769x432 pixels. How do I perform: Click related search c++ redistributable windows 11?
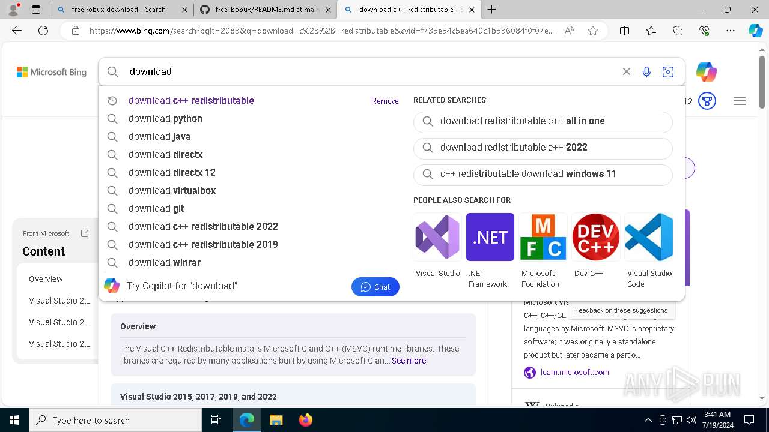click(x=543, y=174)
